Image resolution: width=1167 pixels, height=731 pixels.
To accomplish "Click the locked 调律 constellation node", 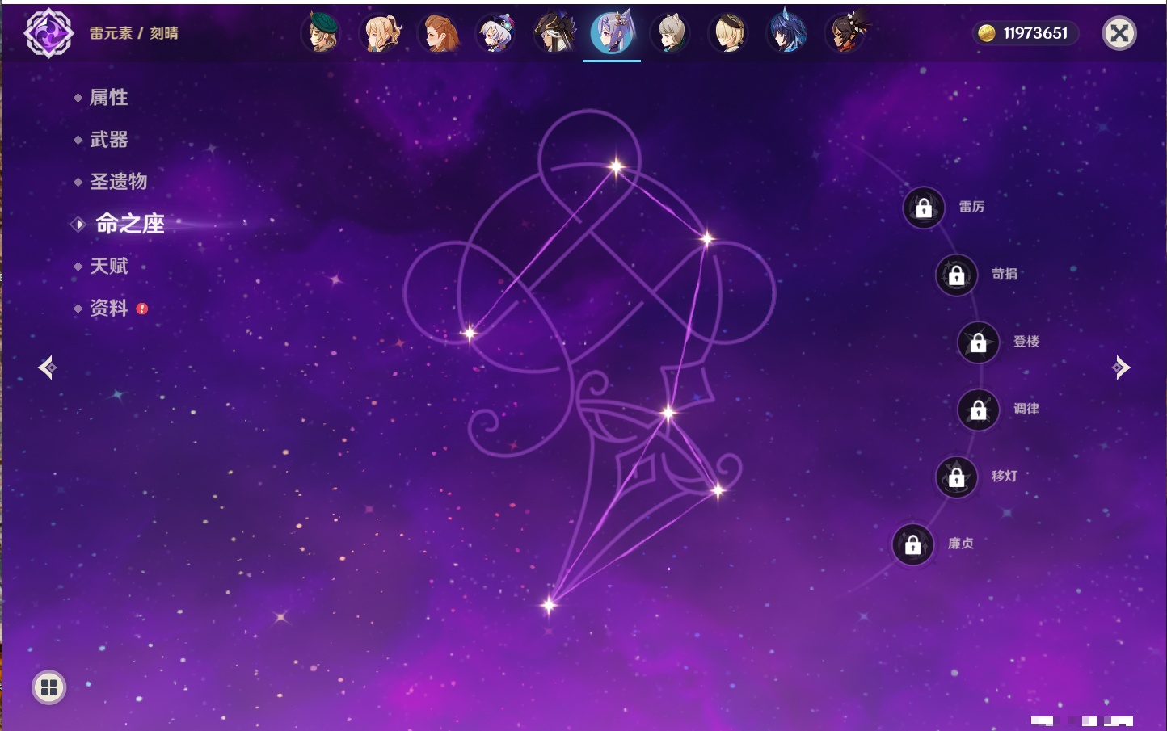I will [979, 410].
